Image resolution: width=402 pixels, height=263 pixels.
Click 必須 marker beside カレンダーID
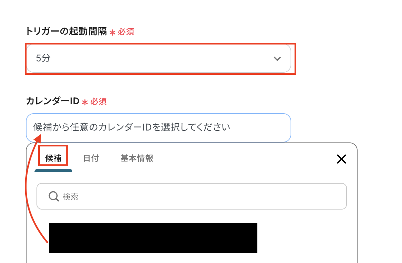click(99, 102)
